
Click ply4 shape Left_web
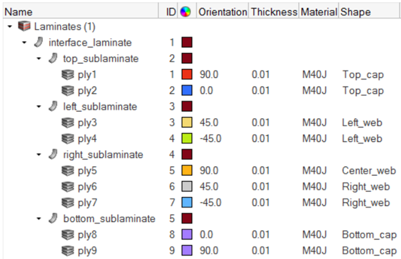click(362, 139)
